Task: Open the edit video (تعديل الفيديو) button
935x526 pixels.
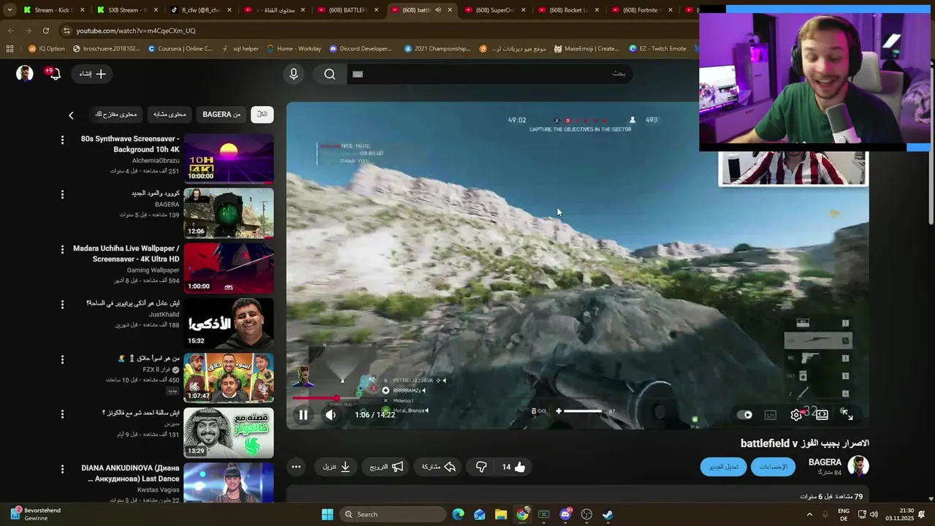Action: [x=723, y=467]
